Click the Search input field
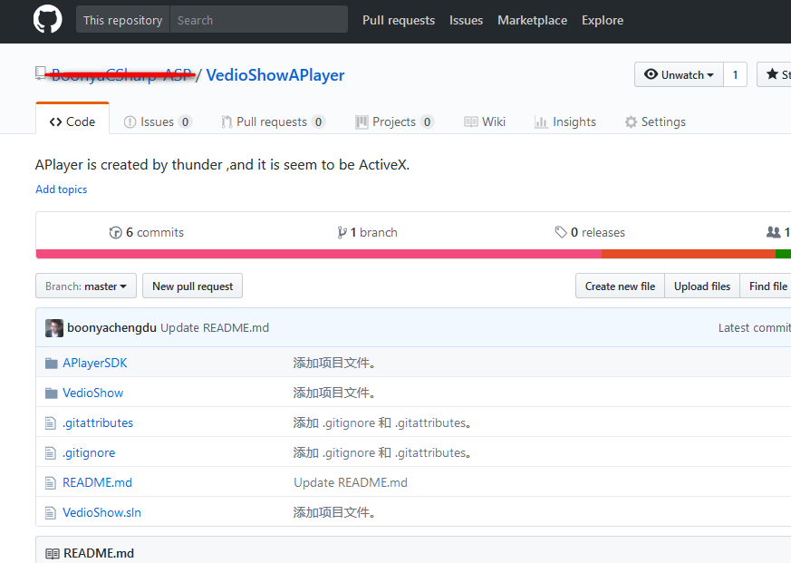 pyautogui.click(x=259, y=20)
